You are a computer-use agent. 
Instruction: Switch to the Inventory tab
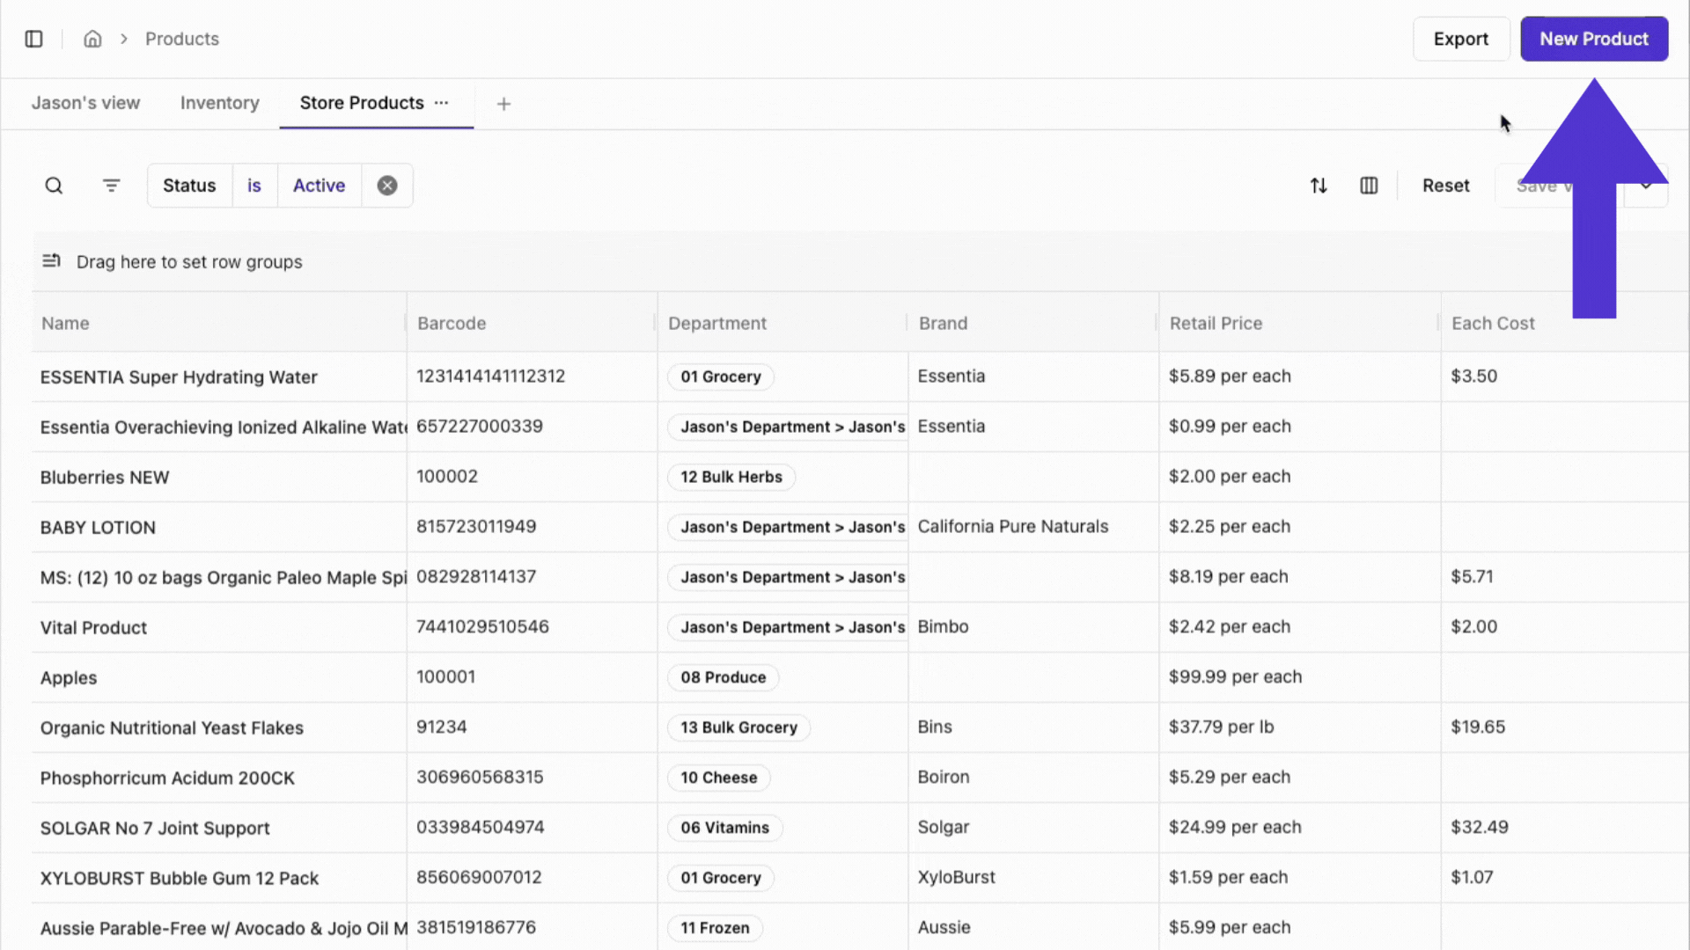click(x=219, y=103)
